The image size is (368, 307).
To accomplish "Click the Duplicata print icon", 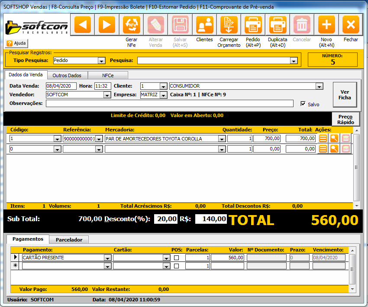I will (x=278, y=25).
